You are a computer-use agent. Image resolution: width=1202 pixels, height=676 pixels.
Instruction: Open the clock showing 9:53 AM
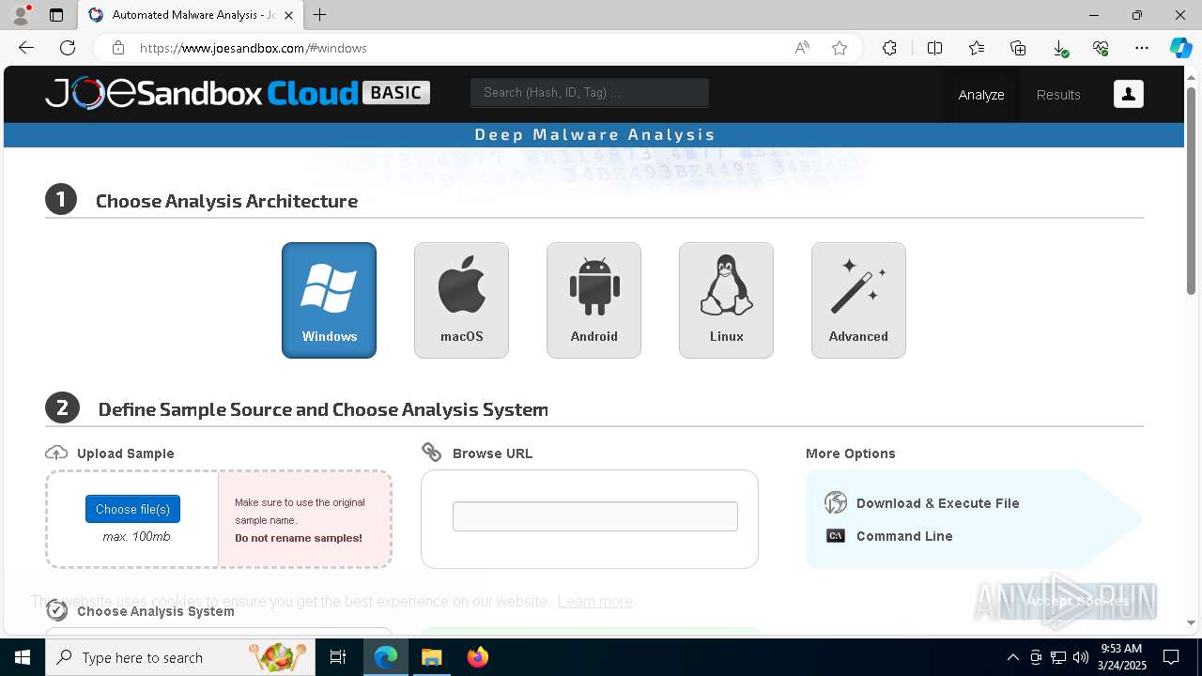click(x=1121, y=657)
